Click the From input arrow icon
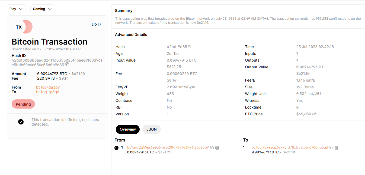This screenshot has width=365, height=175. tap(117, 148)
